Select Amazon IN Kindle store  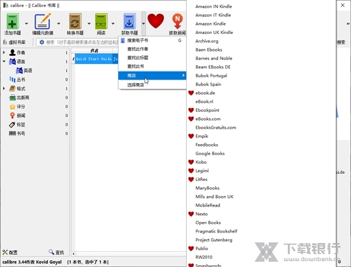214,6
